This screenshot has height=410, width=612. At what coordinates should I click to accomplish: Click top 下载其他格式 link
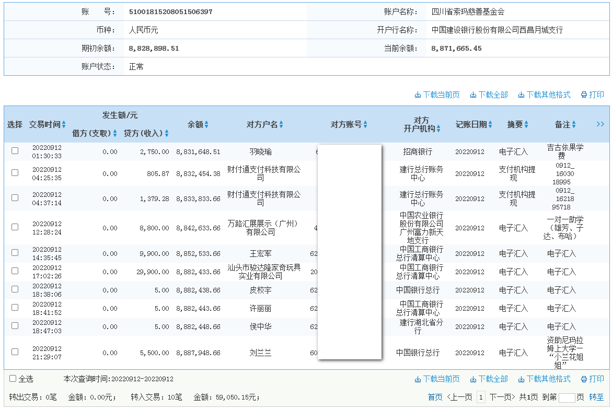pos(544,95)
